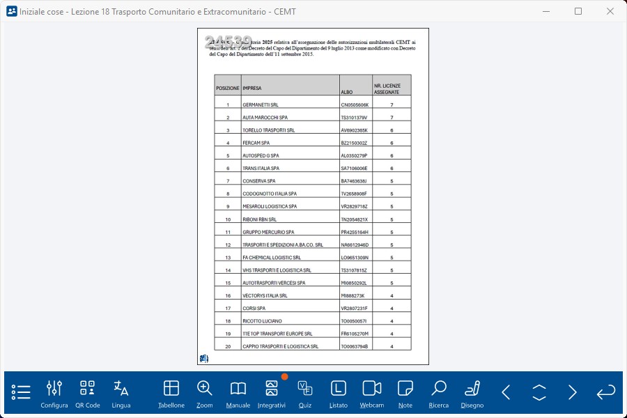Enable the Disegno drawing tool

pos(472,394)
